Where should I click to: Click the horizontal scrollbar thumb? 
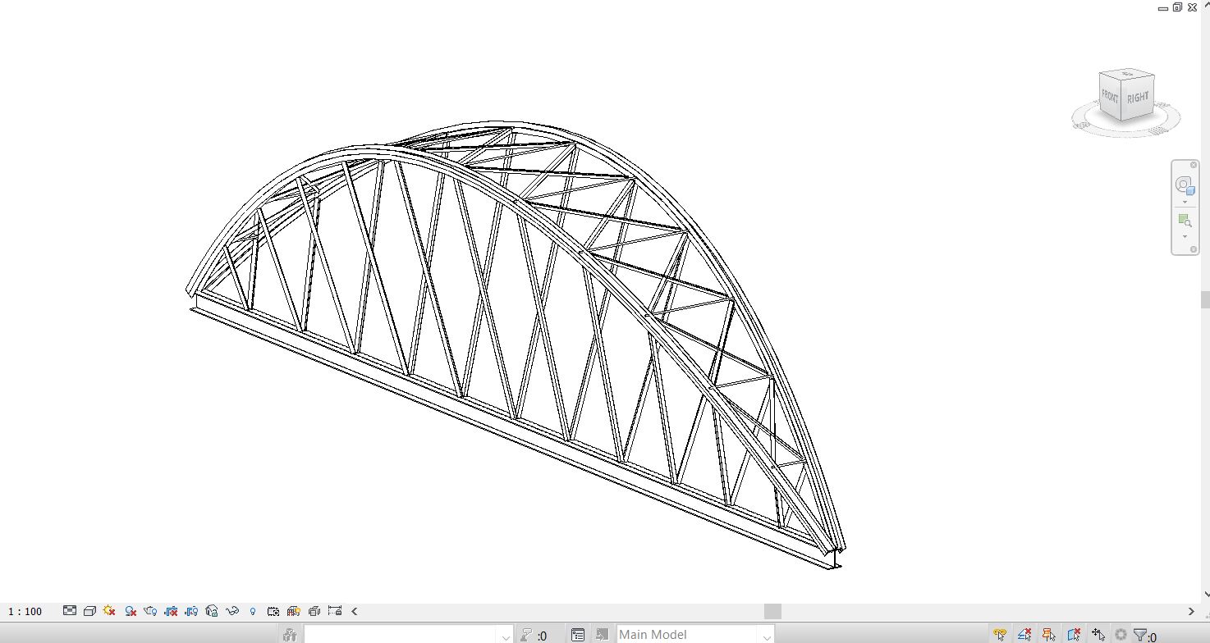[x=772, y=611]
